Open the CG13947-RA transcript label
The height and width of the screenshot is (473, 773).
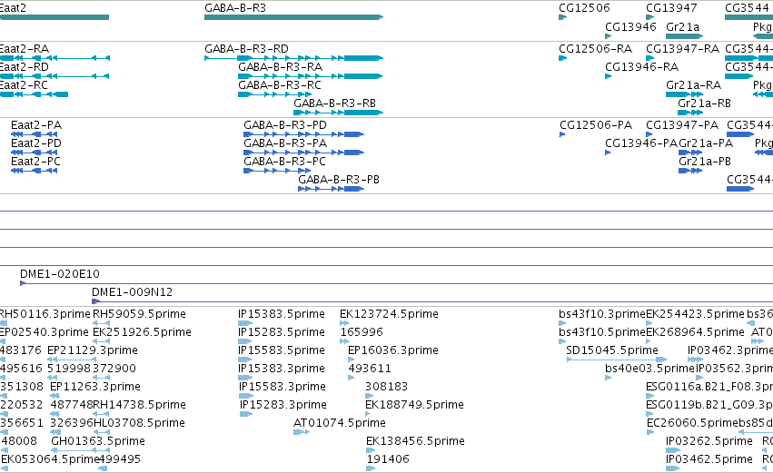coord(683,49)
